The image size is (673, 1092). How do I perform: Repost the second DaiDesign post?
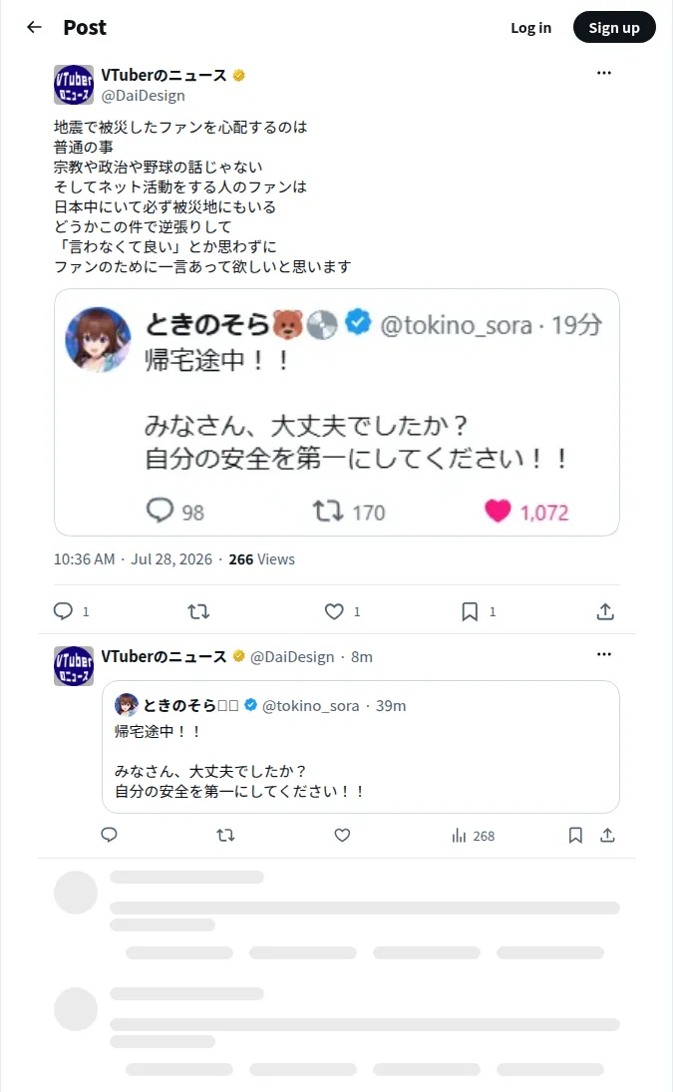pos(225,835)
